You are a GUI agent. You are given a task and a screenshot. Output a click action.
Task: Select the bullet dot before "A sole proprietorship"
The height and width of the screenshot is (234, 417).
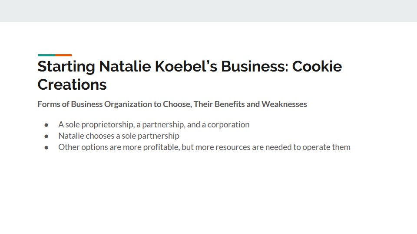[46, 125]
